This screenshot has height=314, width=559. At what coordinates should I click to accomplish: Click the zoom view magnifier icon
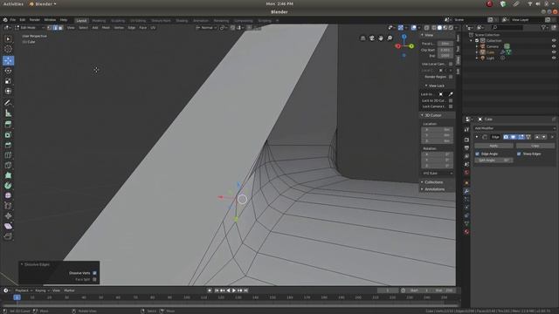(x=390, y=38)
